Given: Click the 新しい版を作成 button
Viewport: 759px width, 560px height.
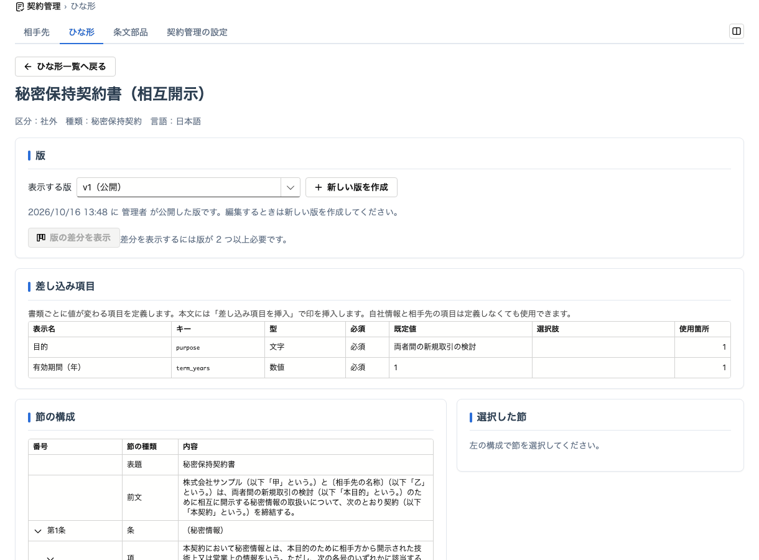Looking at the screenshot, I should point(352,187).
